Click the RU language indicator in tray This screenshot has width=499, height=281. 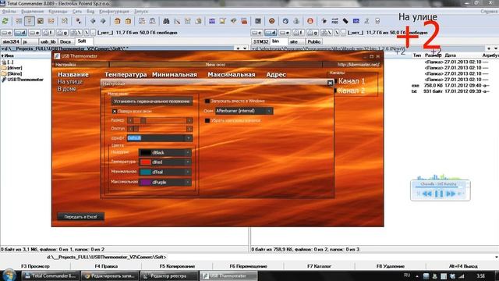click(407, 276)
